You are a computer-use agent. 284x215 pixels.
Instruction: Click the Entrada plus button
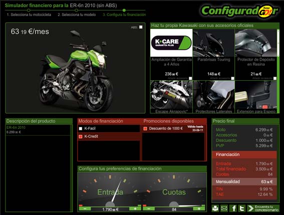pos(135,209)
